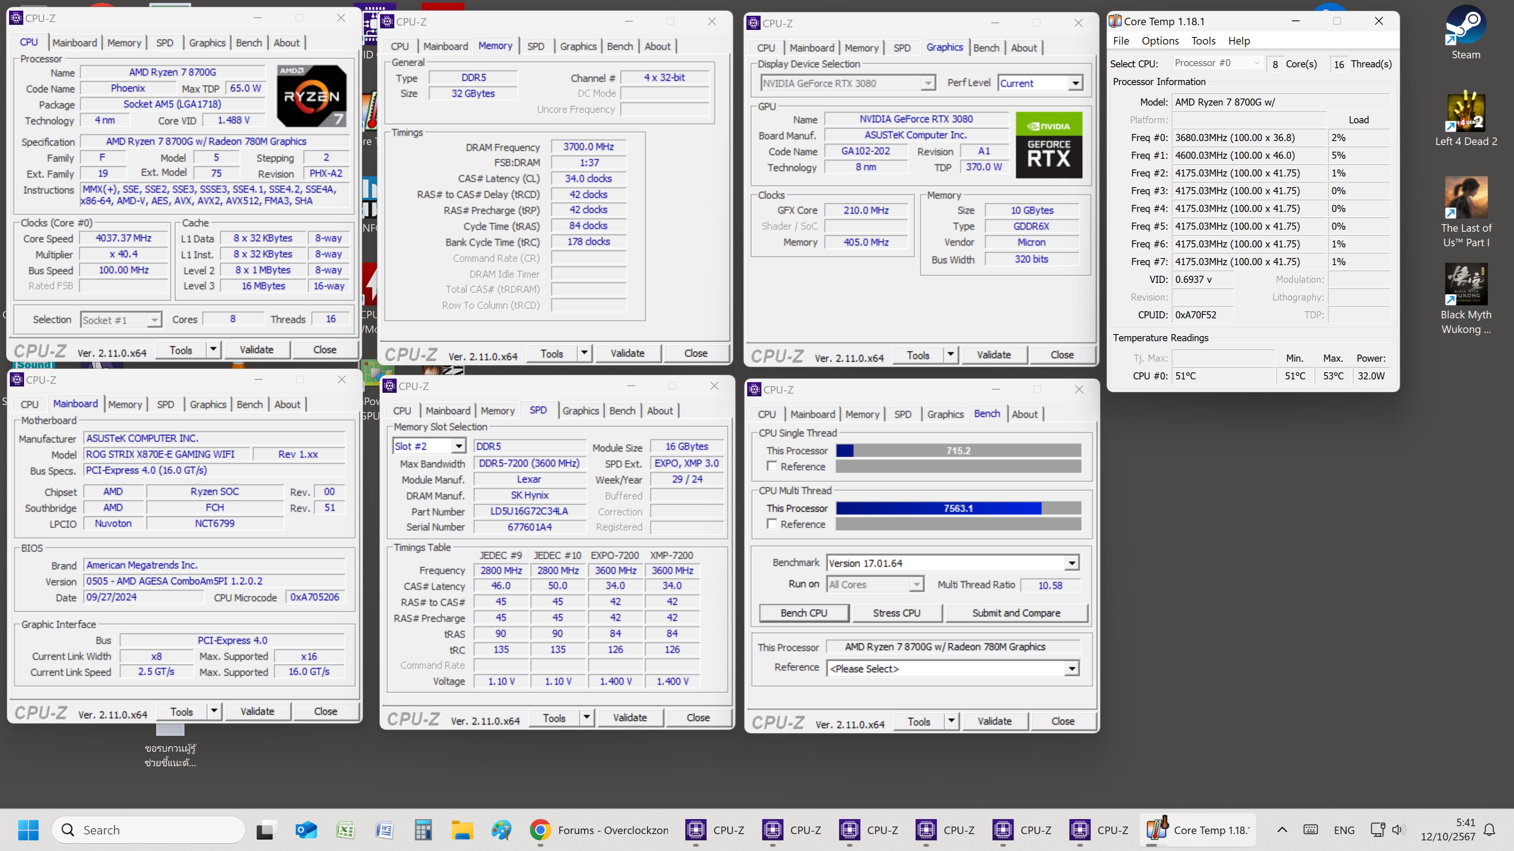Click Tools button in Mainboard window
1514x851 pixels.
pos(181,711)
